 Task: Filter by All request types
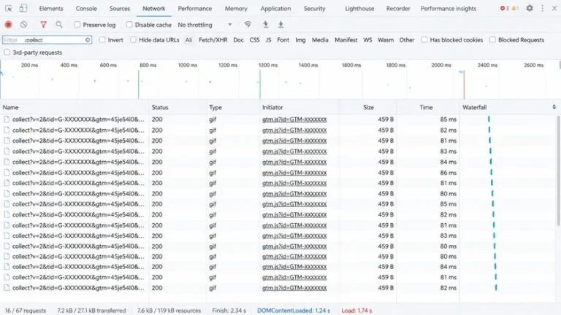tap(188, 40)
